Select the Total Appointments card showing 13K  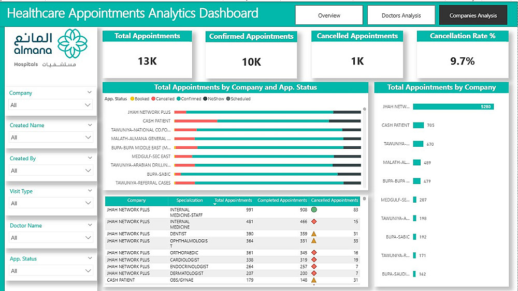147,54
